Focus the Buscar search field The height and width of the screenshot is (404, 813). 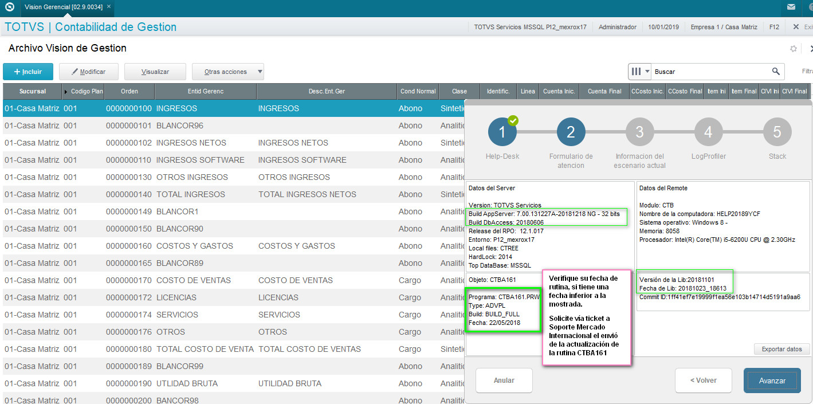click(710, 72)
